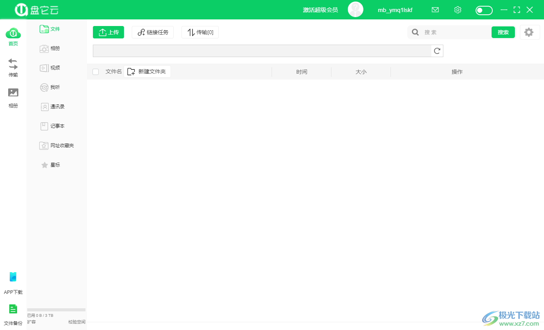Sort by 大小 column header
Image resolution: width=544 pixels, height=330 pixels.
(361, 72)
